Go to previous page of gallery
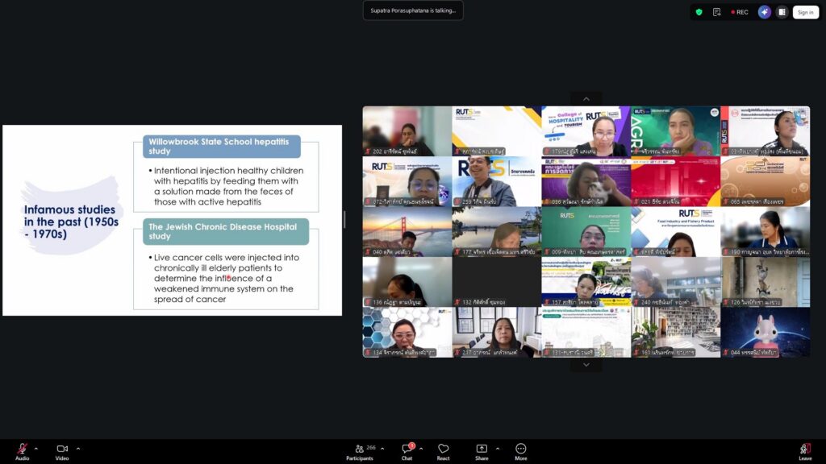This screenshot has width=826, height=464. coord(586,99)
